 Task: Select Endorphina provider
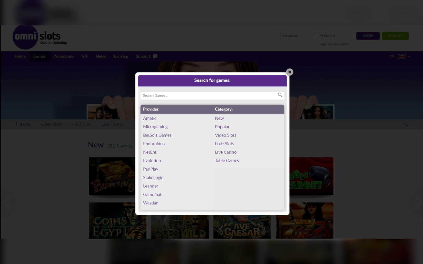[154, 144]
